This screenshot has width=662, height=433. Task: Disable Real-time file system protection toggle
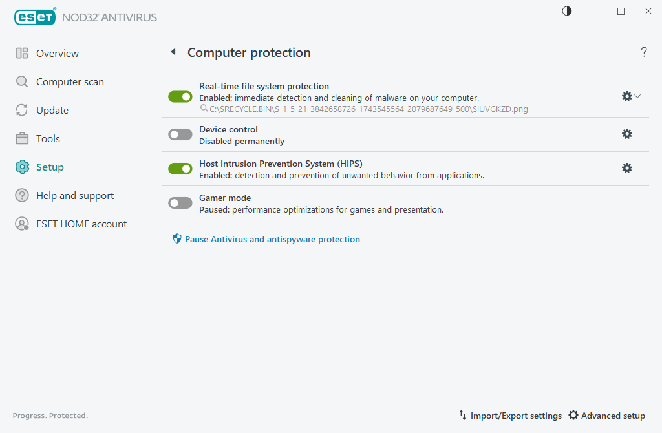pos(180,96)
